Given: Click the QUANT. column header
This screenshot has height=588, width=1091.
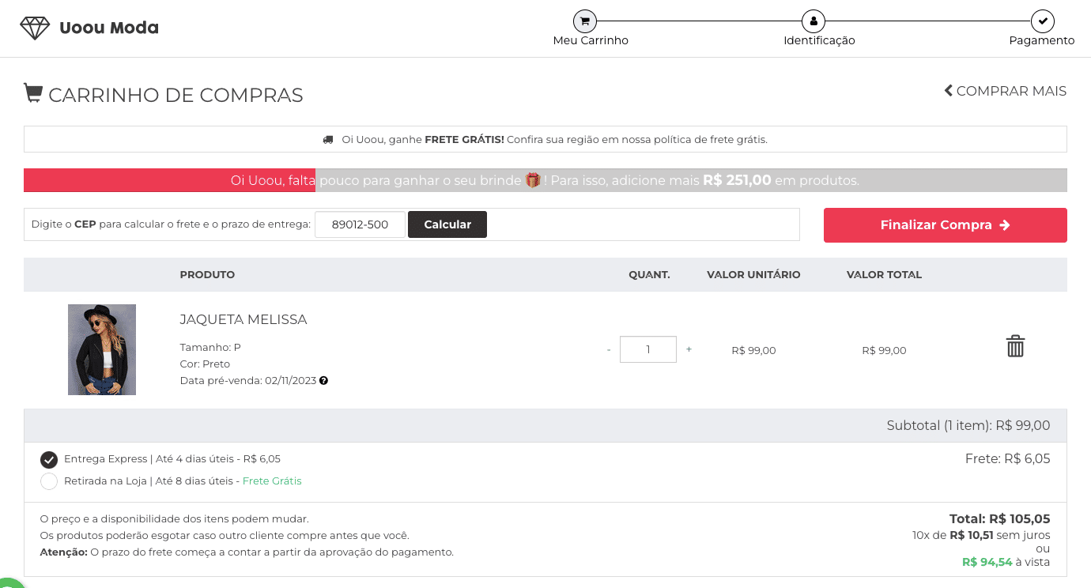Looking at the screenshot, I should tap(649, 275).
